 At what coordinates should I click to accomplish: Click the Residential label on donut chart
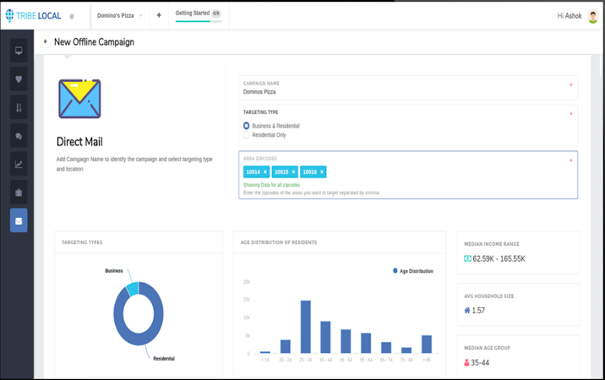coord(164,359)
